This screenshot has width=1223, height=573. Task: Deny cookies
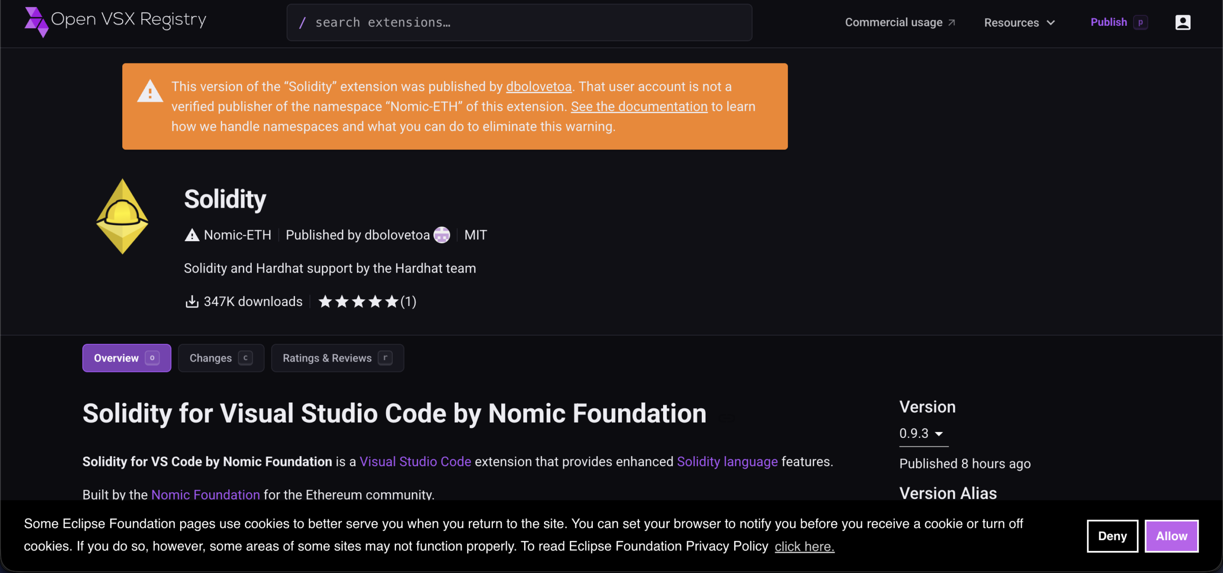[1112, 536]
